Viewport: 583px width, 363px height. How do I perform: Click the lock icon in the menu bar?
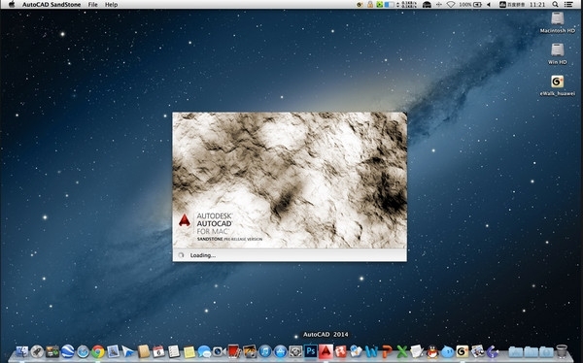(370, 5)
